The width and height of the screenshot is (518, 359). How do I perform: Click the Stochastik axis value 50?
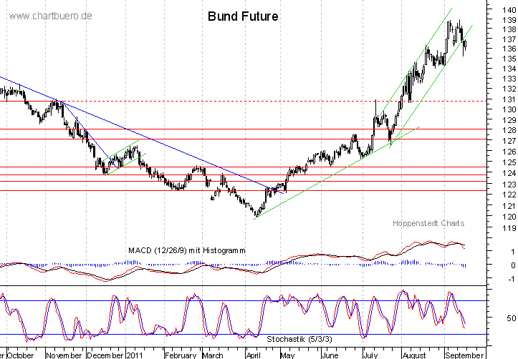pyautogui.click(x=511, y=318)
